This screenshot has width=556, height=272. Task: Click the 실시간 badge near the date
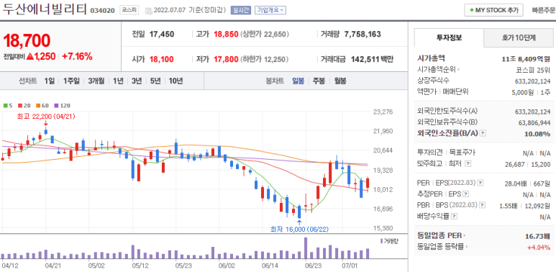pyautogui.click(x=241, y=10)
